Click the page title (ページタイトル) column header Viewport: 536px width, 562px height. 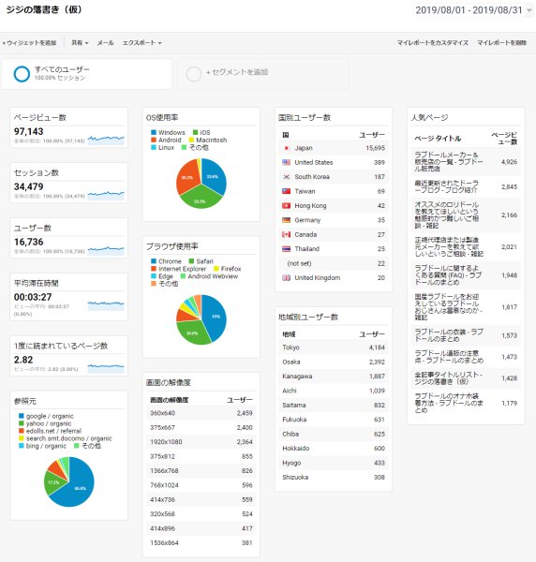(438, 139)
